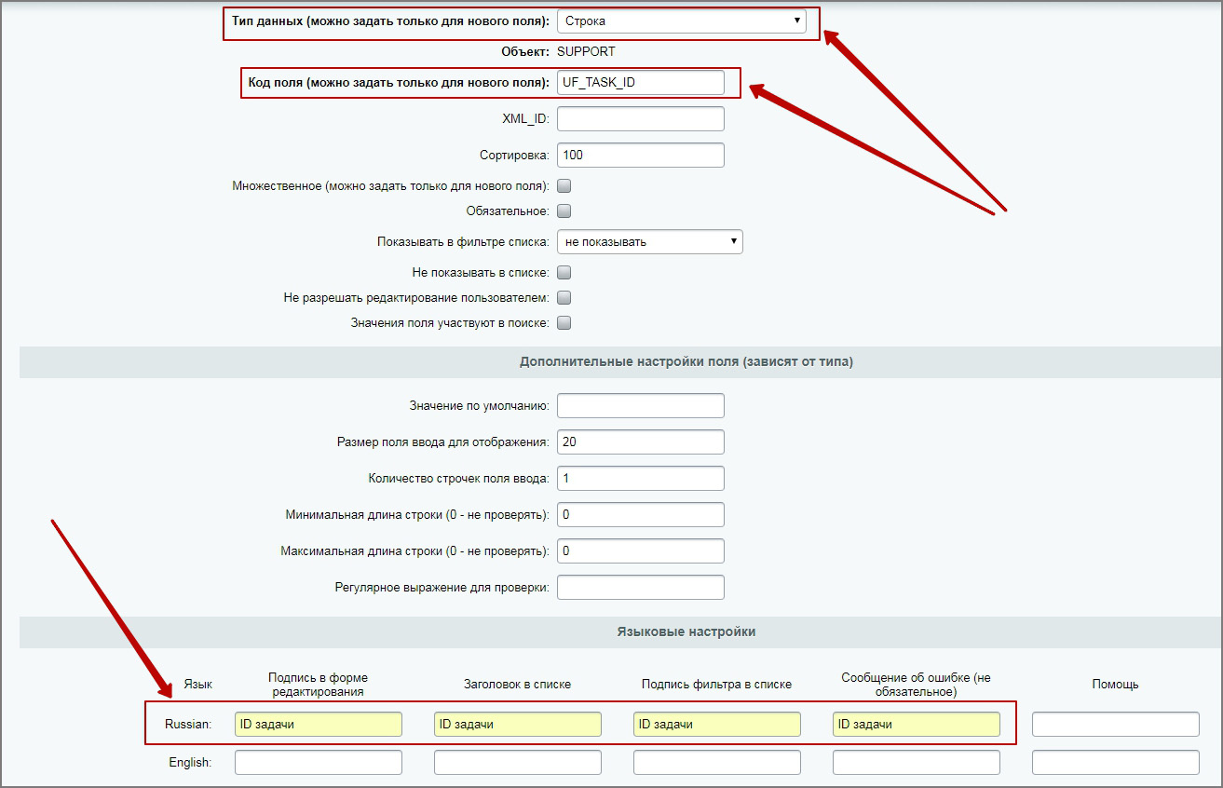
Task: Enable the Множественное checkbox
Action: [x=564, y=186]
